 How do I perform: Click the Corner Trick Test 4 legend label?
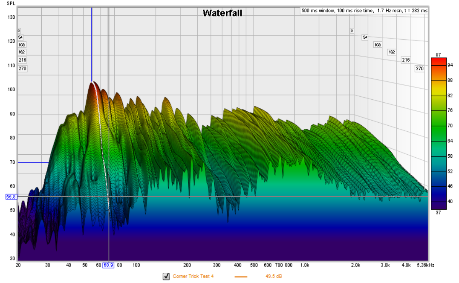(193, 277)
